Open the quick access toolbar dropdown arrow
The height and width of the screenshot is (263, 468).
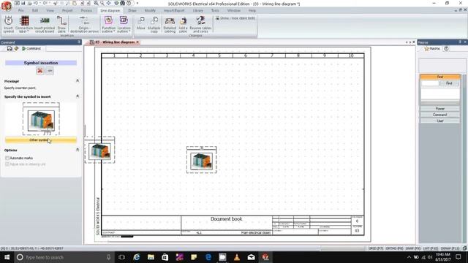coord(137,3)
